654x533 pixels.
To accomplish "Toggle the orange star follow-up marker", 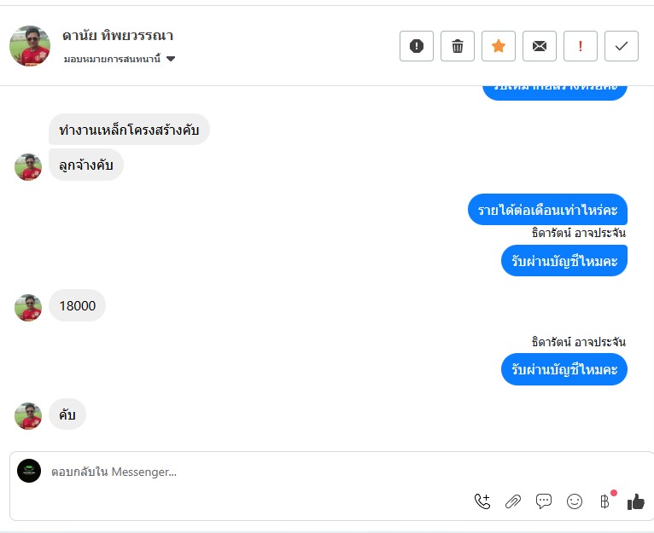I will [498, 46].
